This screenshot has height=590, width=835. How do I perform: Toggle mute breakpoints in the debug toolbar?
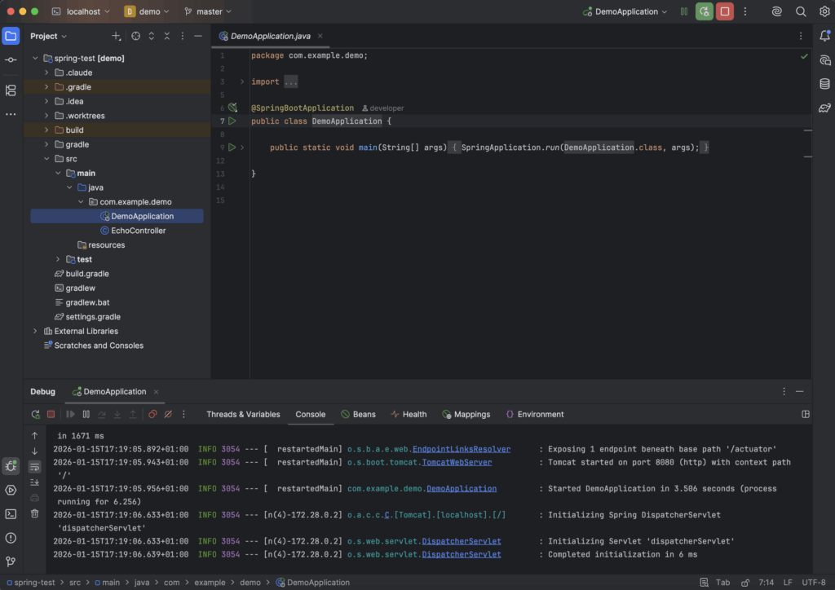pyautogui.click(x=168, y=414)
